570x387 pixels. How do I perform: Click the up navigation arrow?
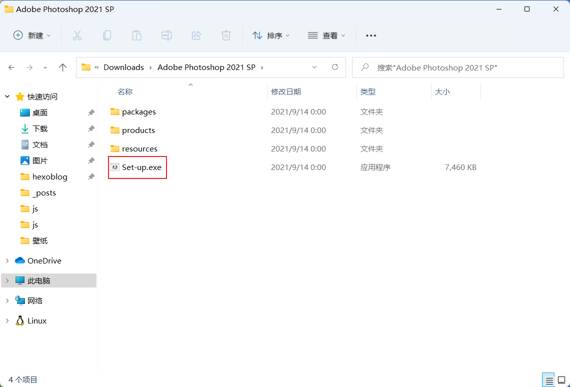coord(61,67)
